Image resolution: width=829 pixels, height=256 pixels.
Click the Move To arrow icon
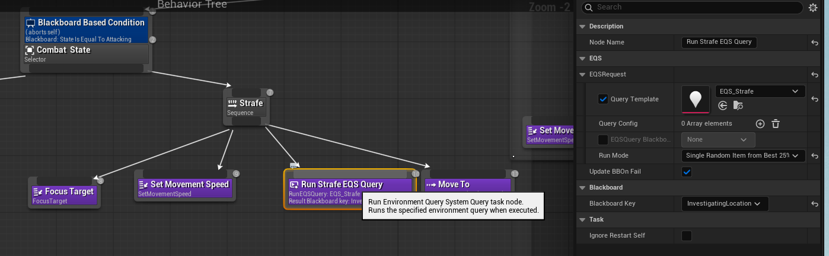click(431, 185)
